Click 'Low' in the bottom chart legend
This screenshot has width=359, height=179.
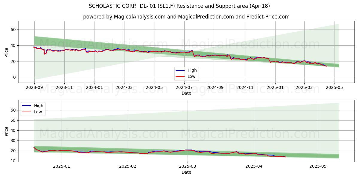pos(38,112)
